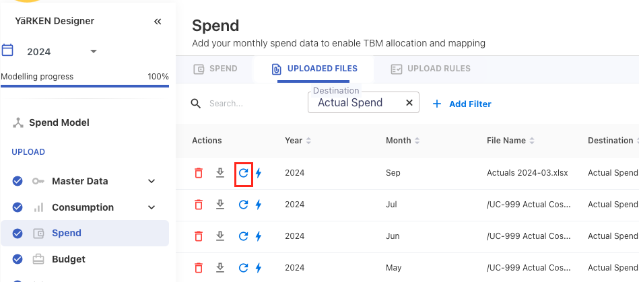
Task: Click lightning bolt icon in Jun row
Action: click(x=259, y=236)
